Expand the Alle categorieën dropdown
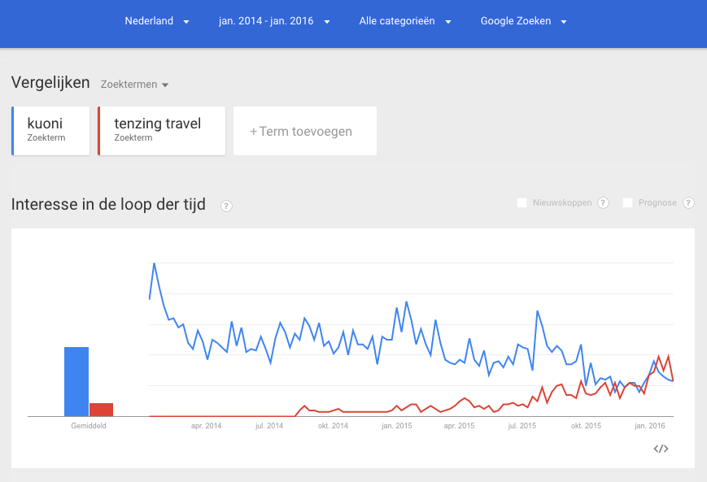The height and width of the screenshot is (482, 707). pyautogui.click(x=405, y=21)
